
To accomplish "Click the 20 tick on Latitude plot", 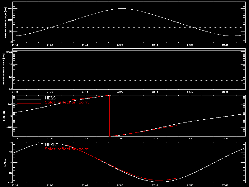I will (11, 152).
